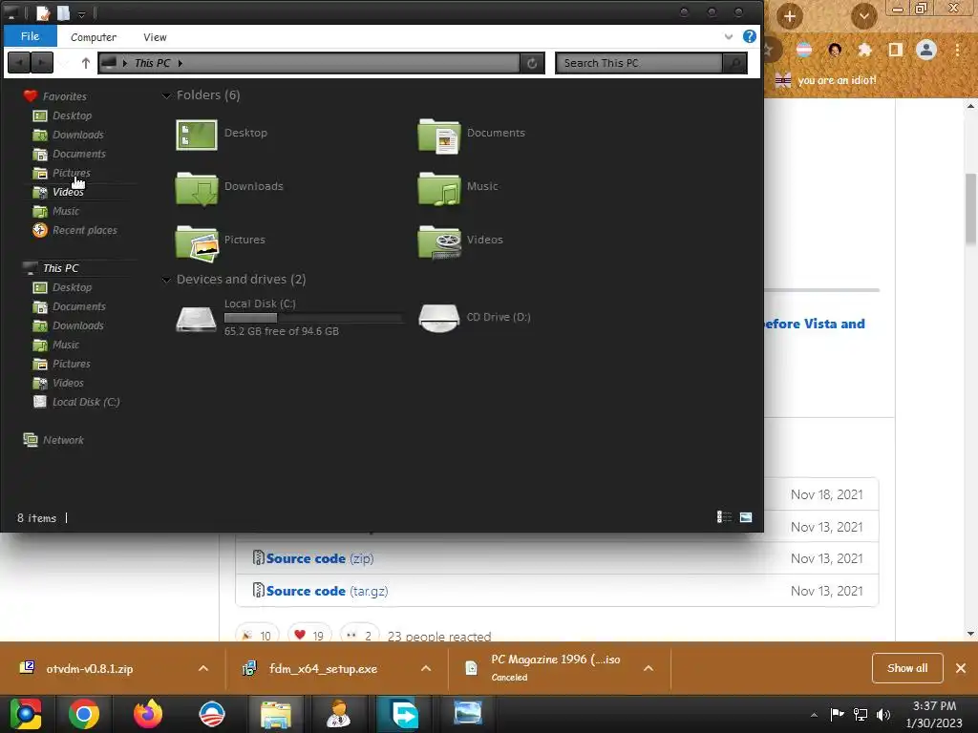Open the Music folder in Folders group
This screenshot has height=733, width=978.
point(439,188)
